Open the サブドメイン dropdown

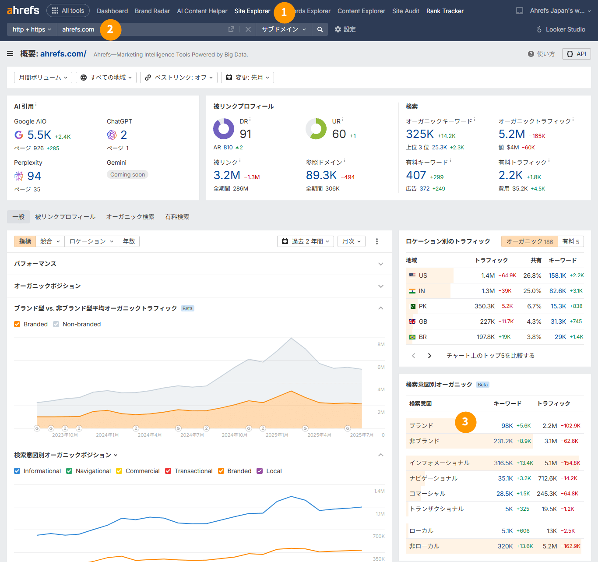284,29
